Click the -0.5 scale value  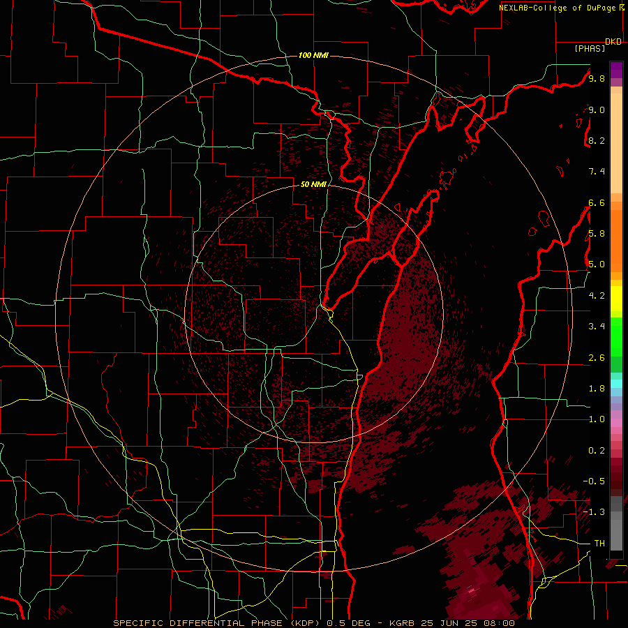click(x=594, y=481)
